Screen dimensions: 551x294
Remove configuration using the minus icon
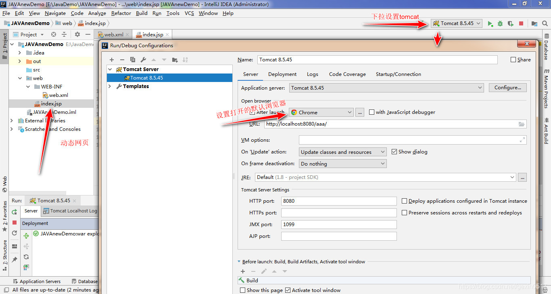pos(122,60)
